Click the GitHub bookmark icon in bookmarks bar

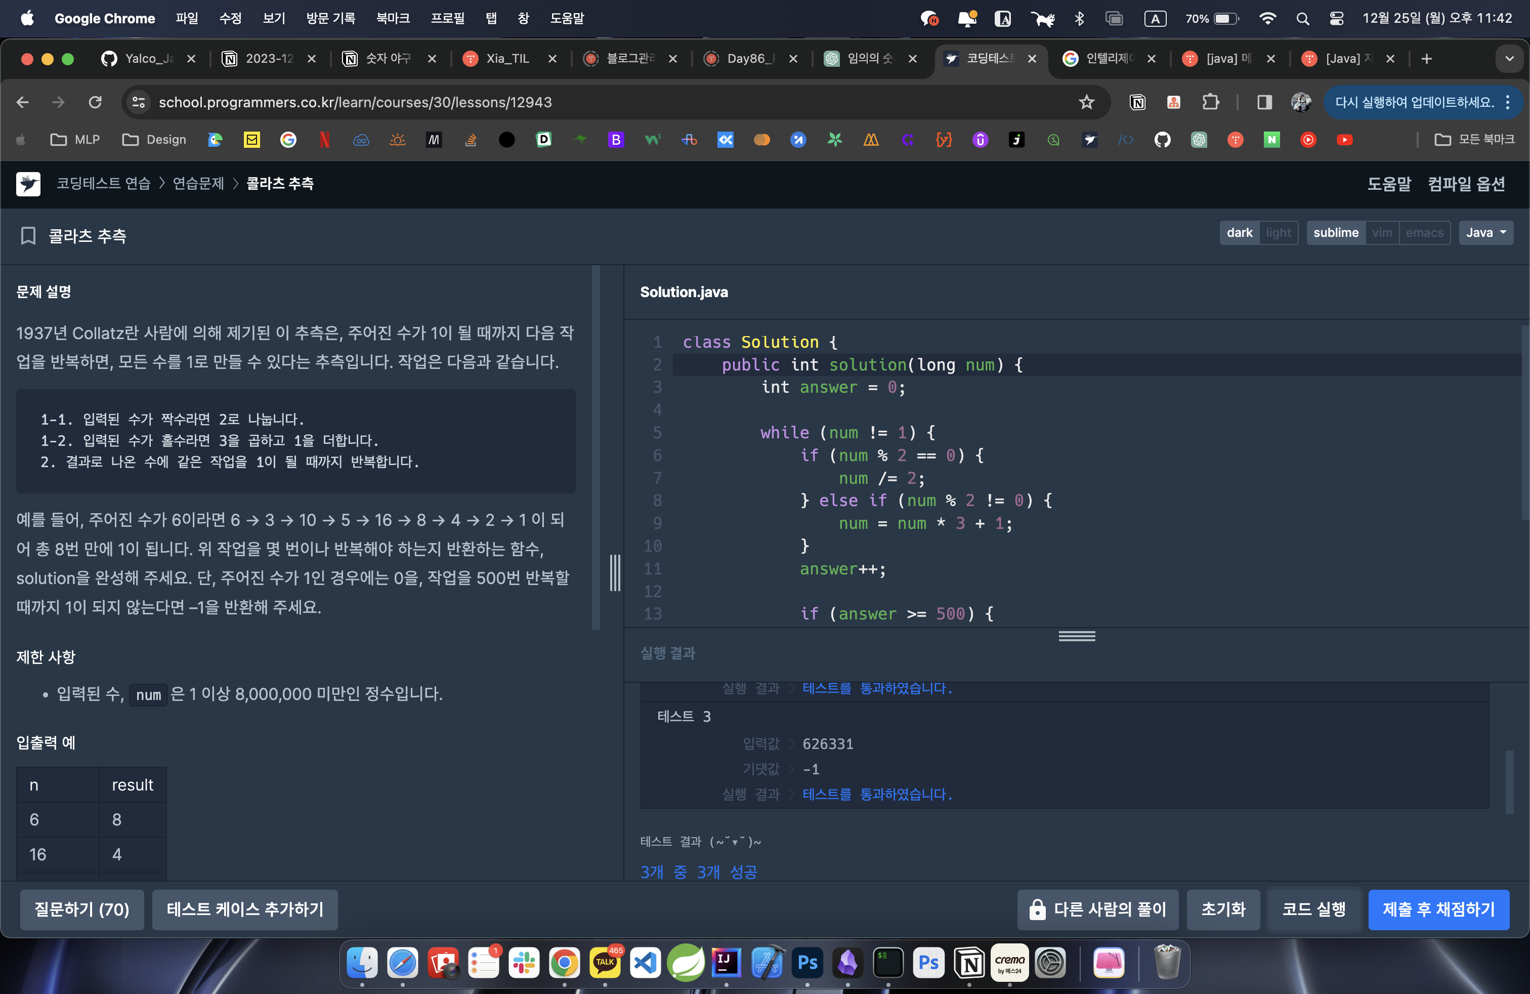(1162, 140)
